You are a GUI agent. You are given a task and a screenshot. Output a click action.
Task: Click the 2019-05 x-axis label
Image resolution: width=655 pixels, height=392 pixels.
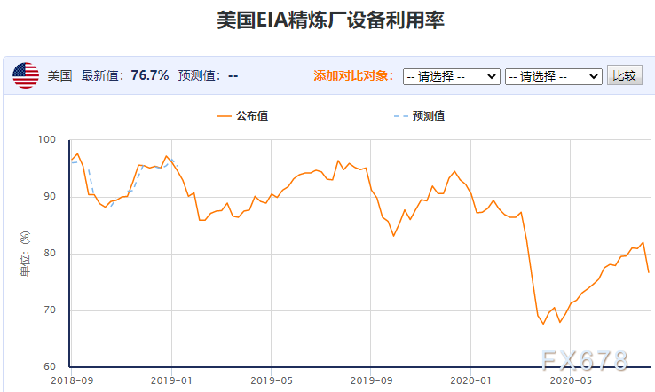(272, 380)
